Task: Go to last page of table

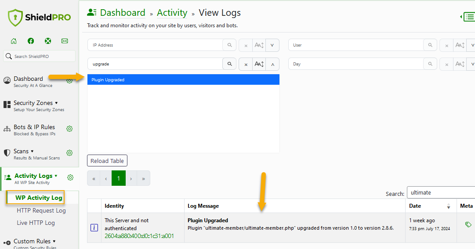Action: coord(144,178)
